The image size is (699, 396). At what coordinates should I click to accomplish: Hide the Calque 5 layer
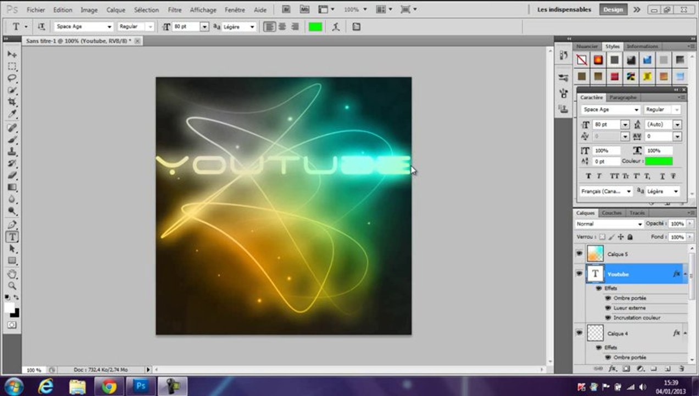coord(579,254)
